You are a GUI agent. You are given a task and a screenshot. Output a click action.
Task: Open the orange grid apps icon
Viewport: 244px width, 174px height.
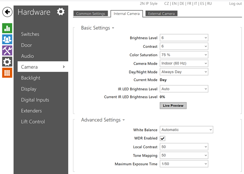(7, 73)
